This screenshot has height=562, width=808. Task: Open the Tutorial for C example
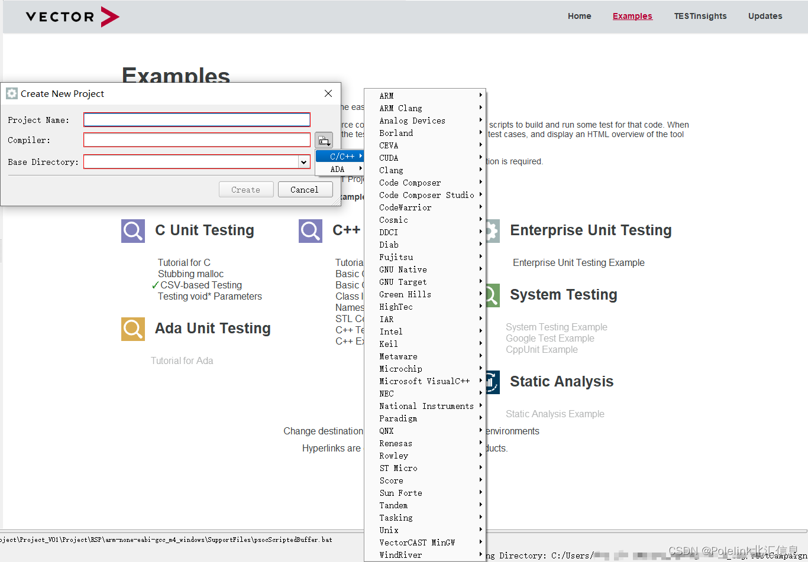tap(184, 262)
